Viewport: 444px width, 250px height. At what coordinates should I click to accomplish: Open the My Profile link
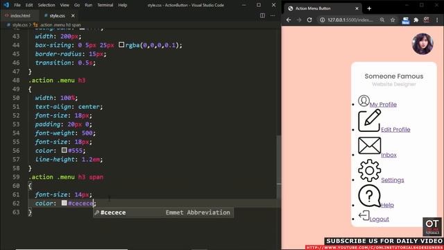coord(383,105)
